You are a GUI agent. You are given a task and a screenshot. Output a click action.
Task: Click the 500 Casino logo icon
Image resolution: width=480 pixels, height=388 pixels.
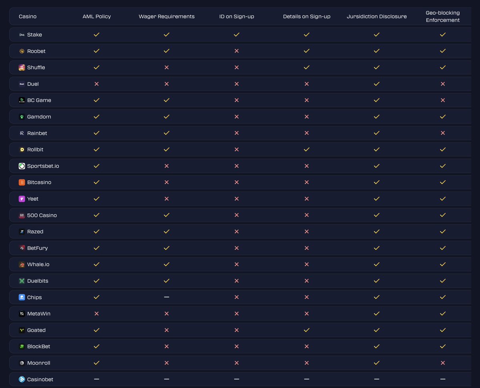coord(22,215)
